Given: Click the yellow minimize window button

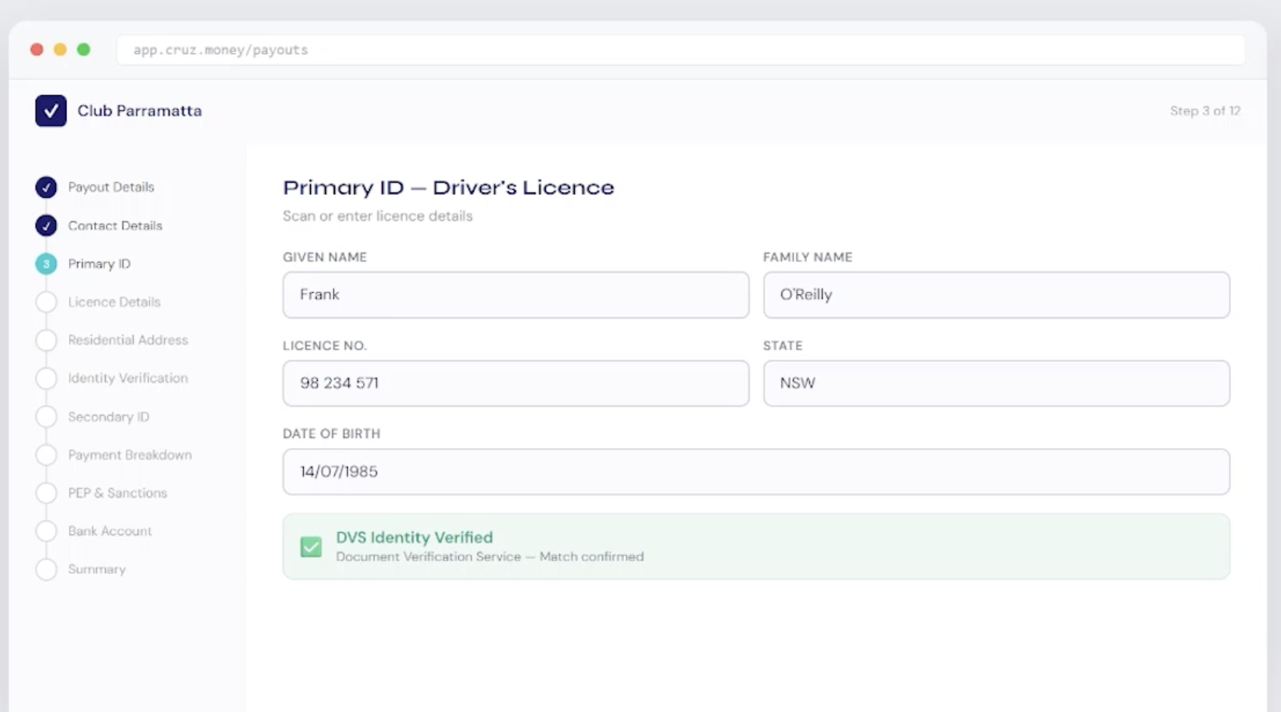Looking at the screenshot, I should tap(60, 49).
